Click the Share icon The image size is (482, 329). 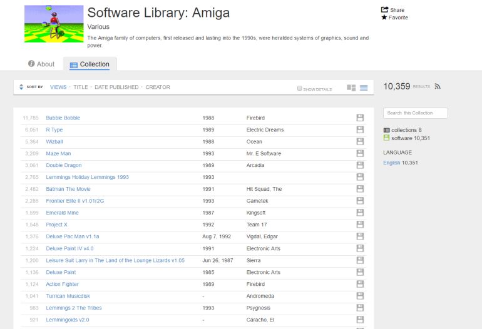(384, 9)
